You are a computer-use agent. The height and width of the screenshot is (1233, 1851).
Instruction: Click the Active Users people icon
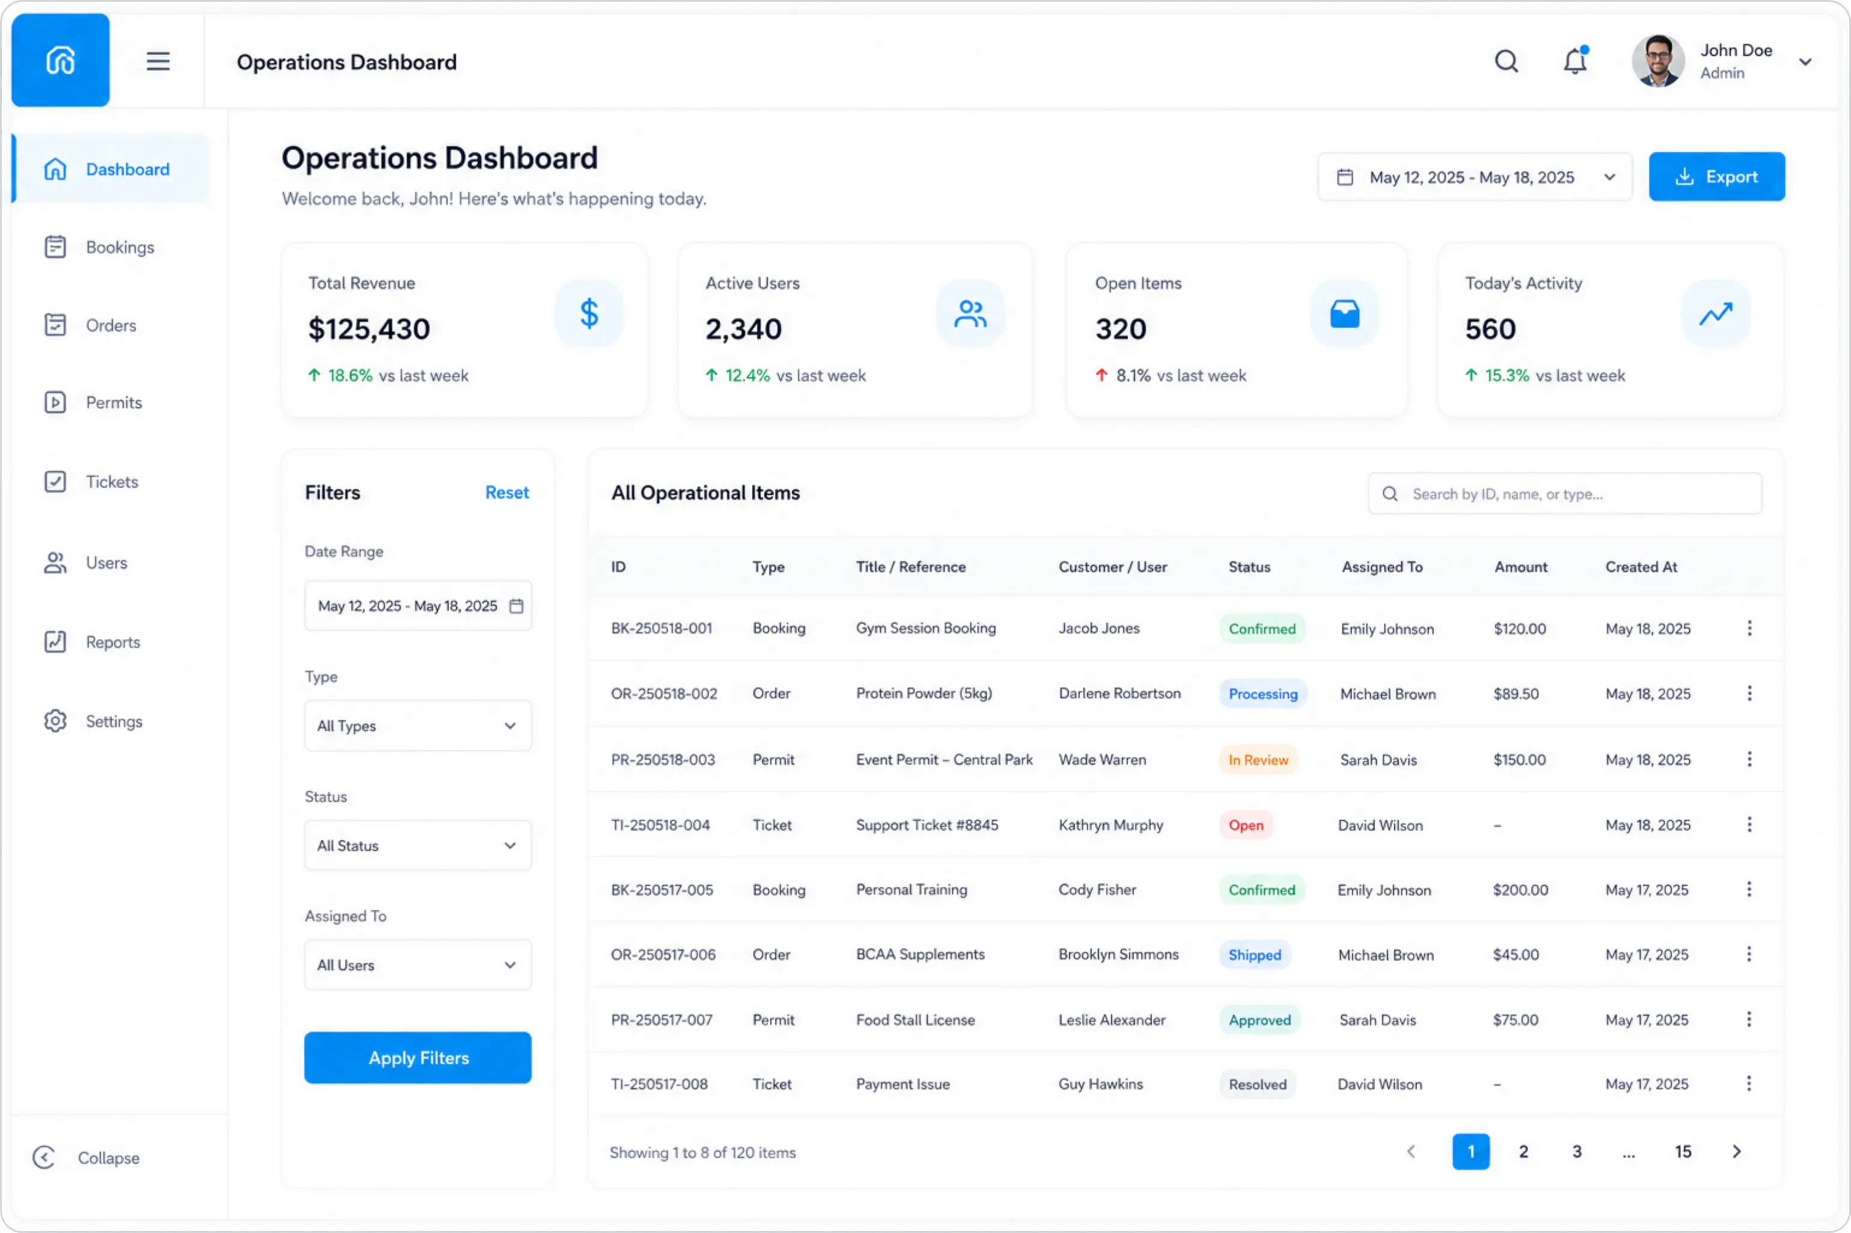point(970,313)
